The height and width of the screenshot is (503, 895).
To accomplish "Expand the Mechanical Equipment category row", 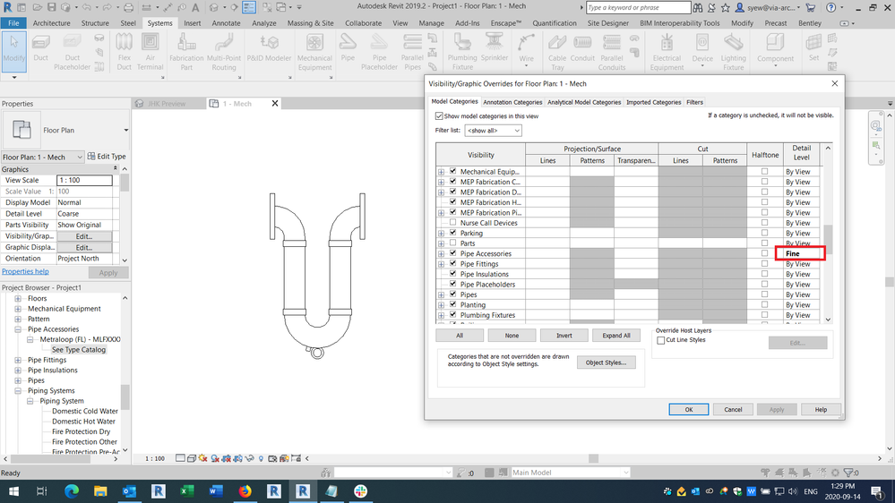I will tap(441, 172).
